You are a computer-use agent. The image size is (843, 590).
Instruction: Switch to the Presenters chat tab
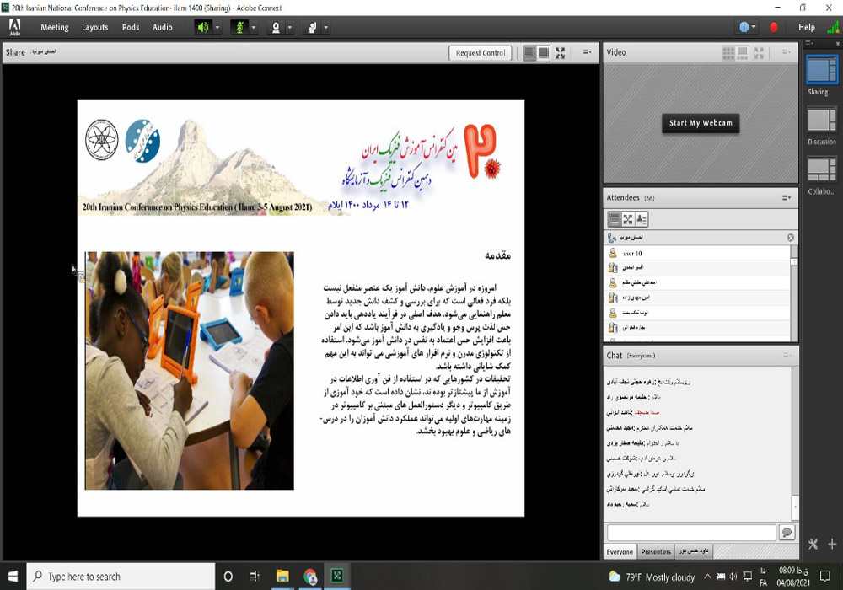[x=656, y=552]
